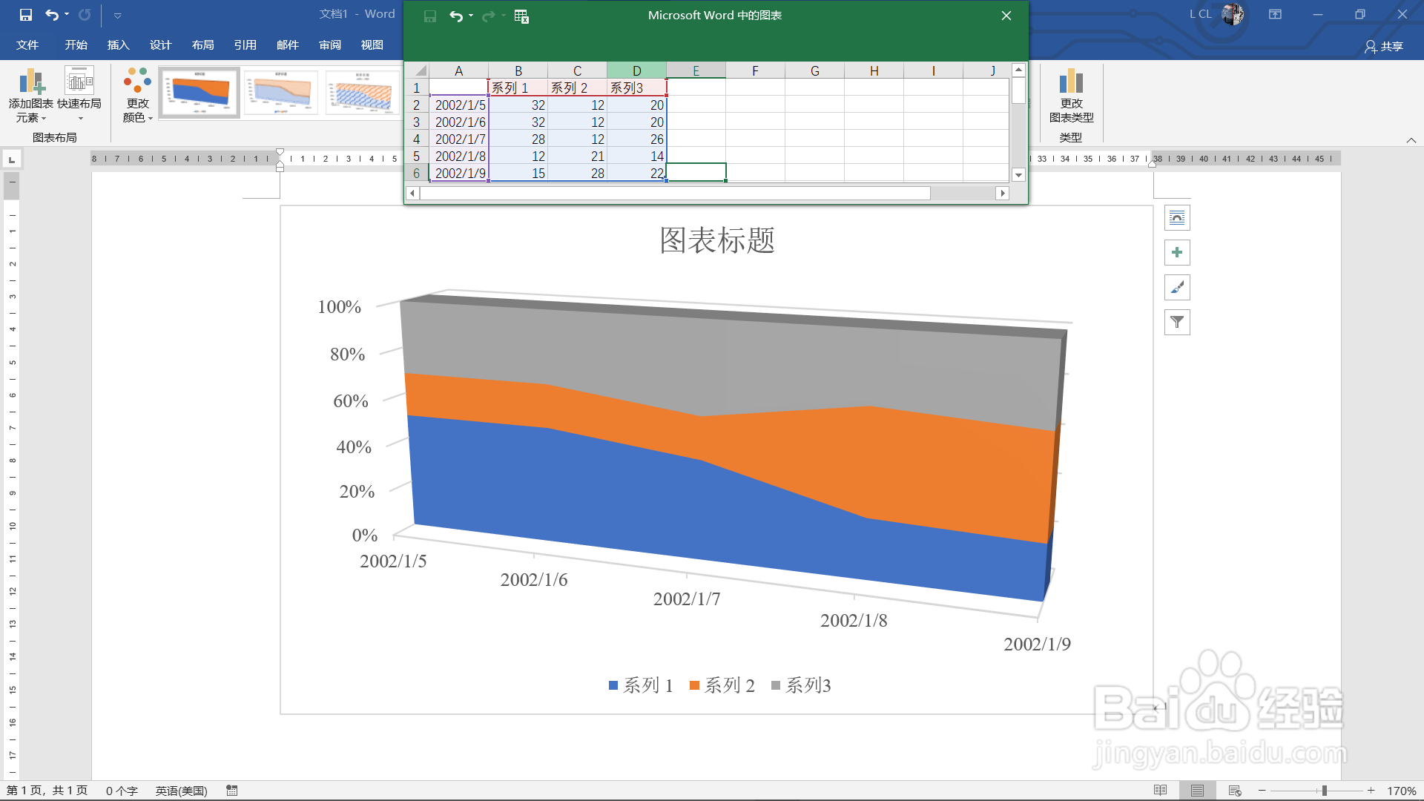The width and height of the screenshot is (1424, 801).
Task: Collapse the ribbon with the chevron
Action: [1411, 140]
